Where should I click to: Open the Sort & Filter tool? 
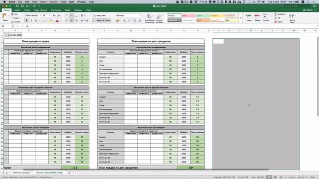tap(292, 18)
